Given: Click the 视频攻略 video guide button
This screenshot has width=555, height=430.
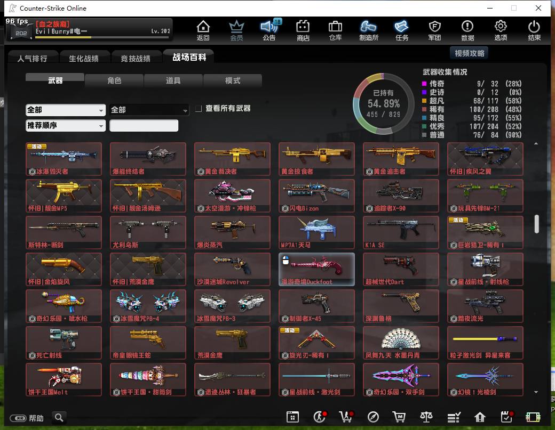Looking at the screenshot, I should [469, 53].
